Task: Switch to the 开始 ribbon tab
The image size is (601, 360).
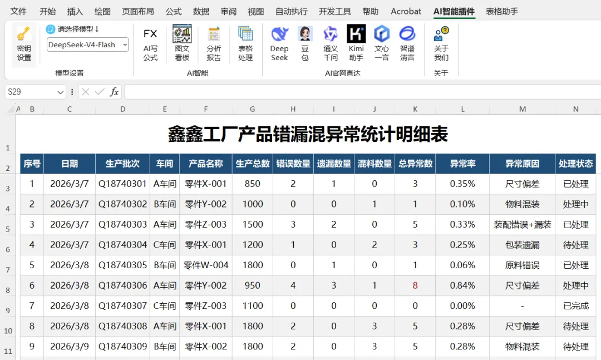Action: click(x=47, y=12)
